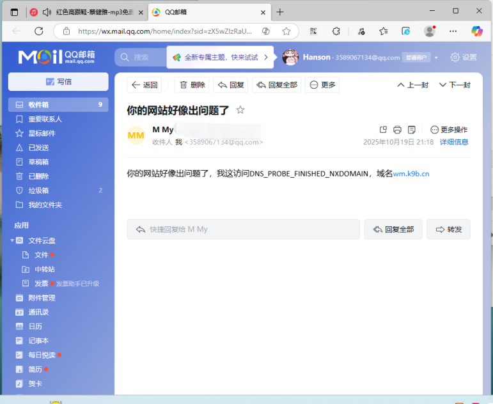Add page to favorites star icon
The height and width of the screenshot is (404, 493).
click(x=286, y=31)
